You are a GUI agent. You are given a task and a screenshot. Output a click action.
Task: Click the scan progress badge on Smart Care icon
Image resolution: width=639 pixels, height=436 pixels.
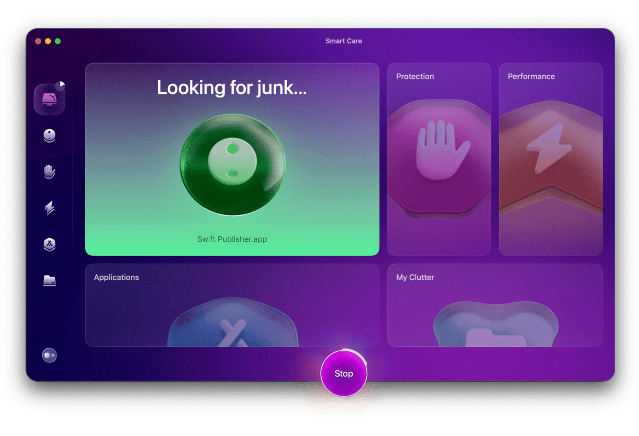coord(60,85)
